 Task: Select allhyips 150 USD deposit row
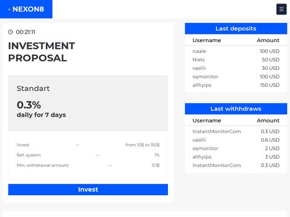(x=236, y=85)
